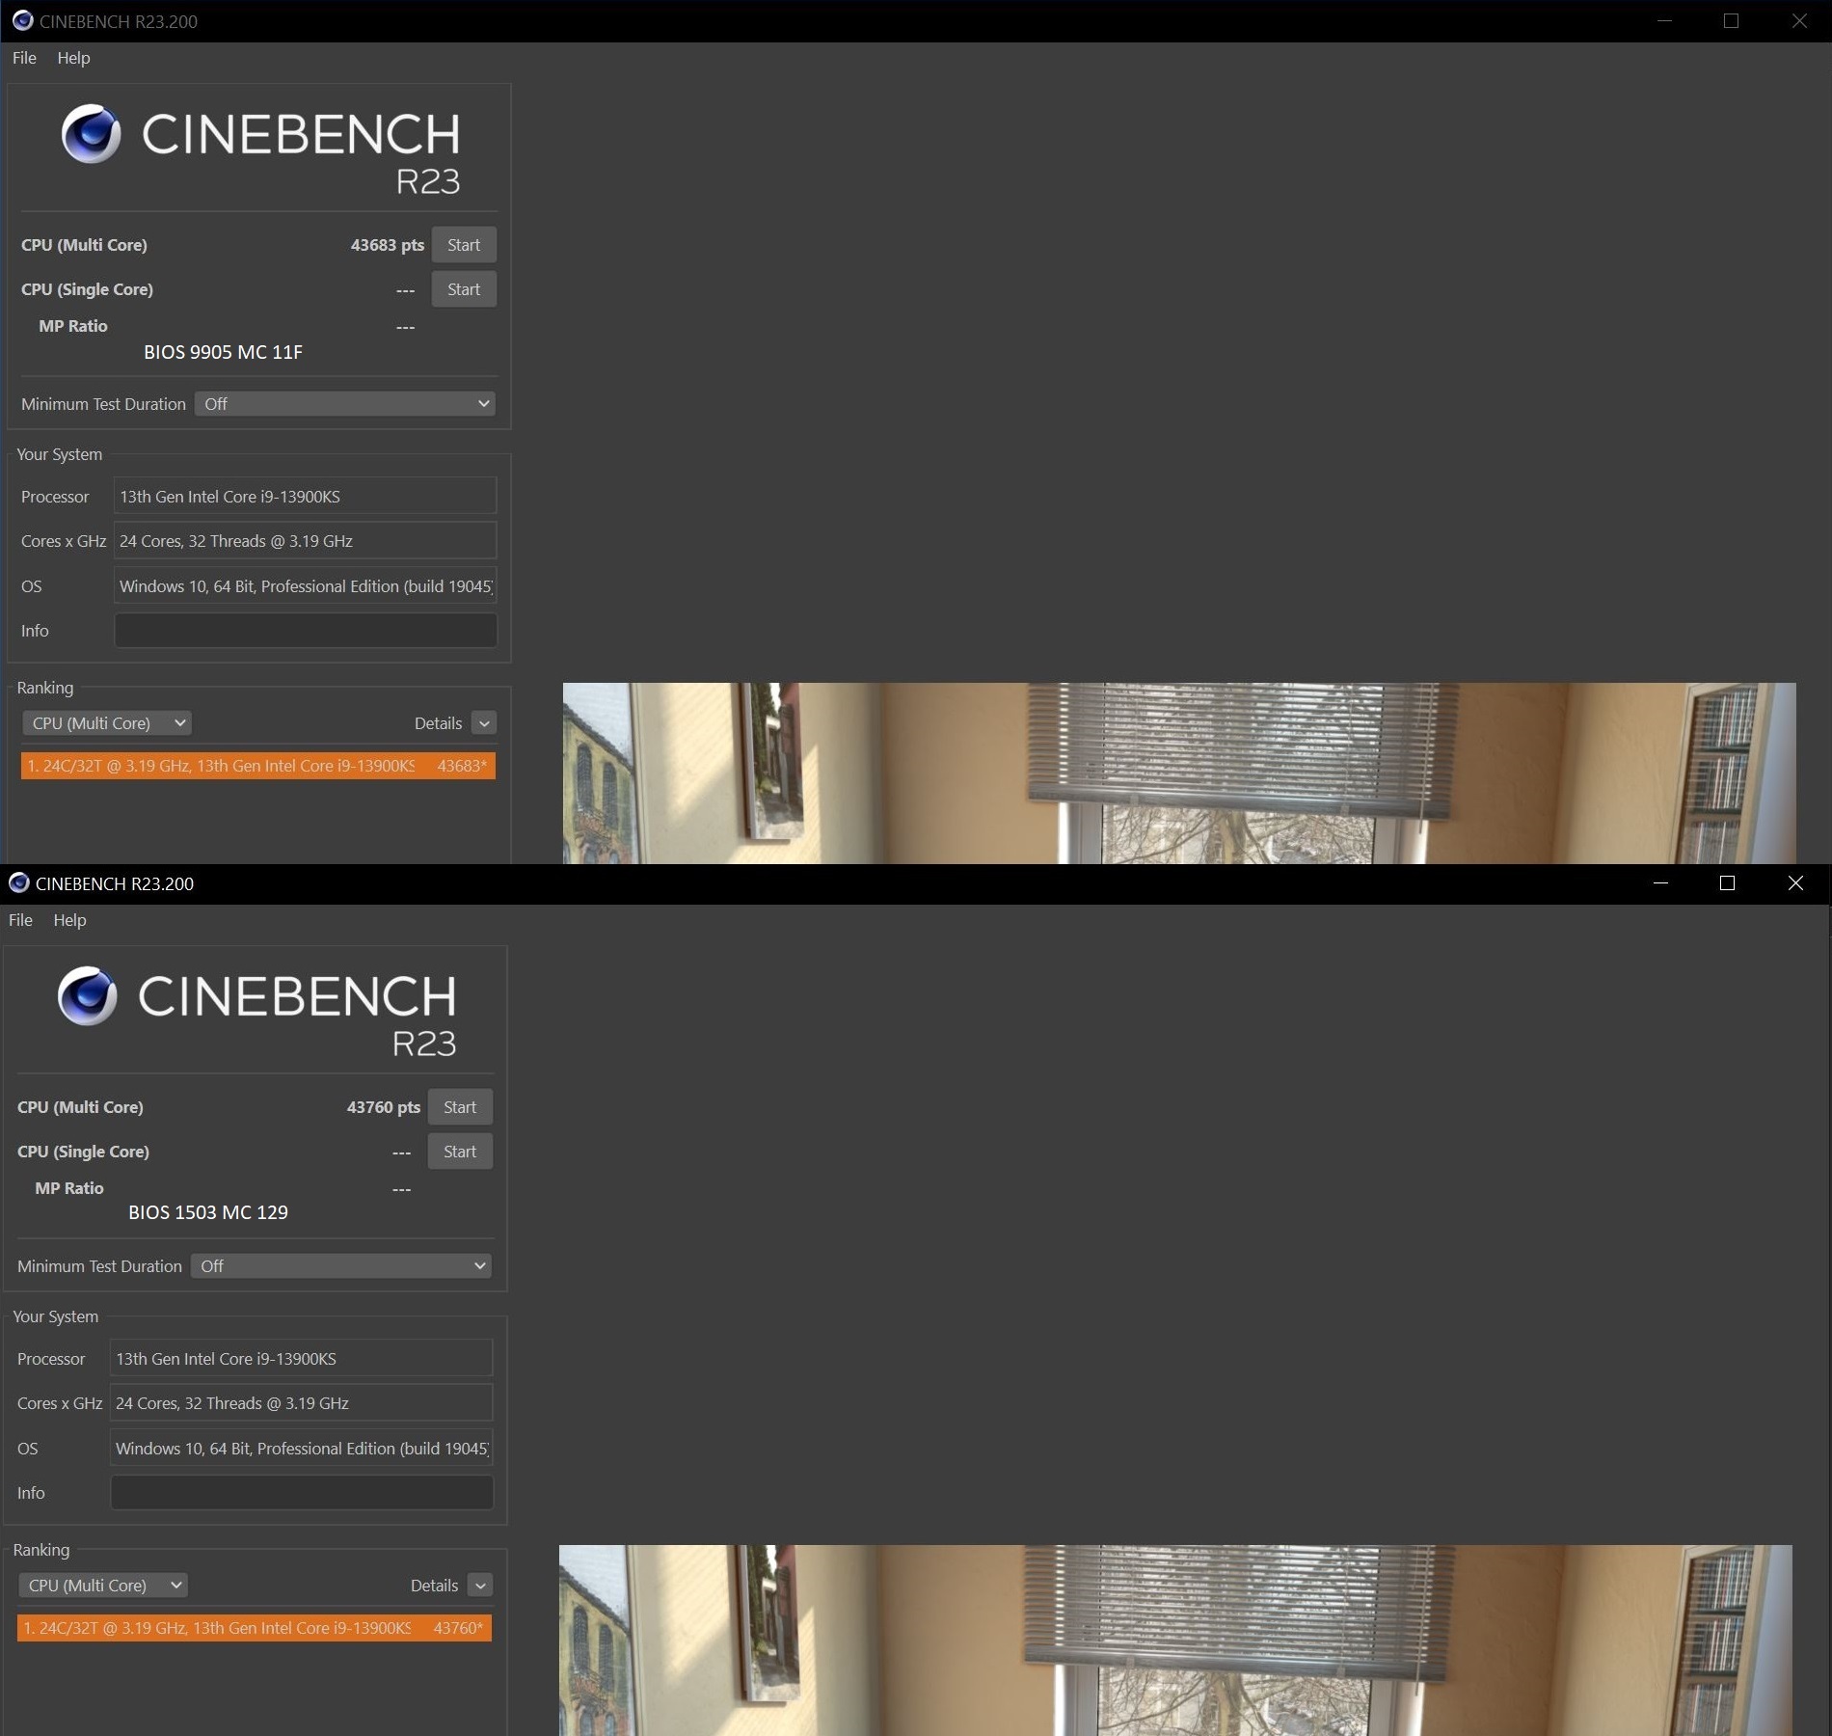Open Help menu in top Cinebench window
Viewport: 1832px width, 1736px height.
(x=73, y=58)
